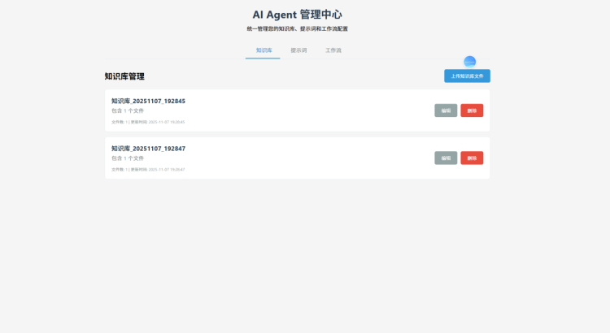Click 包含 1 个文件 under 知识库_20251107_192845
The image size is (610, 333).
click(x=128, y=110)
